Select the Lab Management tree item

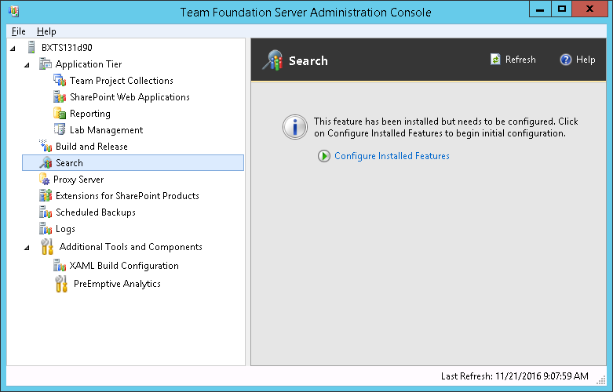[106, 129]
